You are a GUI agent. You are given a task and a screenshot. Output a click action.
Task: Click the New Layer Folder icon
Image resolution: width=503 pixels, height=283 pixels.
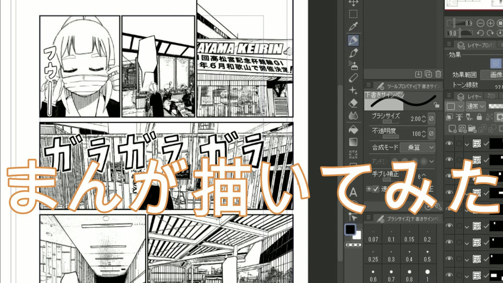coord(472,129)
